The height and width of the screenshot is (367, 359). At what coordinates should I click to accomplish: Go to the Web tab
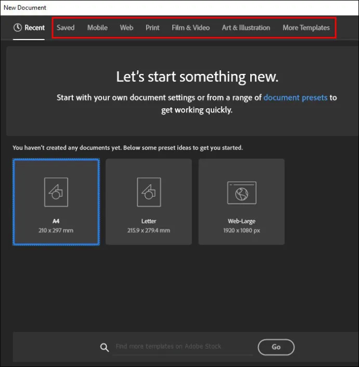pyautogui.click(x=126, y=28)
